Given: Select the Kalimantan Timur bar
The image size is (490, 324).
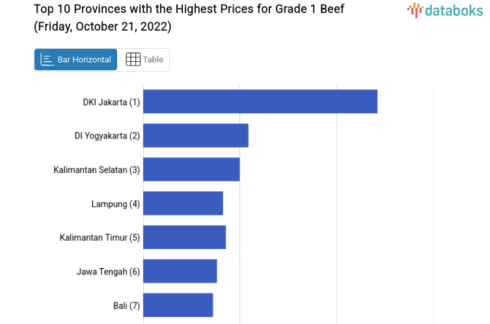Looking at the screenshot, I should tap(184, 237).
